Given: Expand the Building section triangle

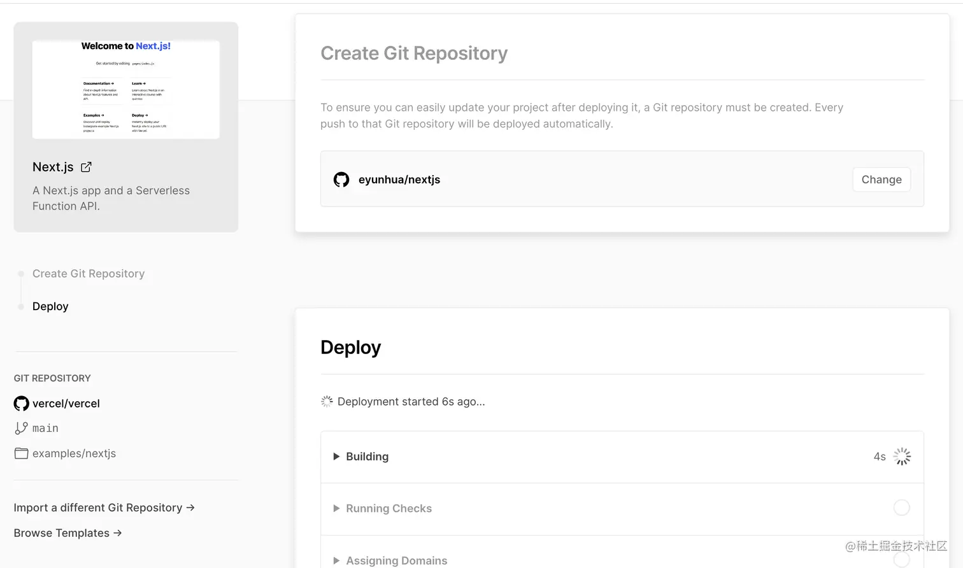Looking at the screenshot, I should click(336, 457).
